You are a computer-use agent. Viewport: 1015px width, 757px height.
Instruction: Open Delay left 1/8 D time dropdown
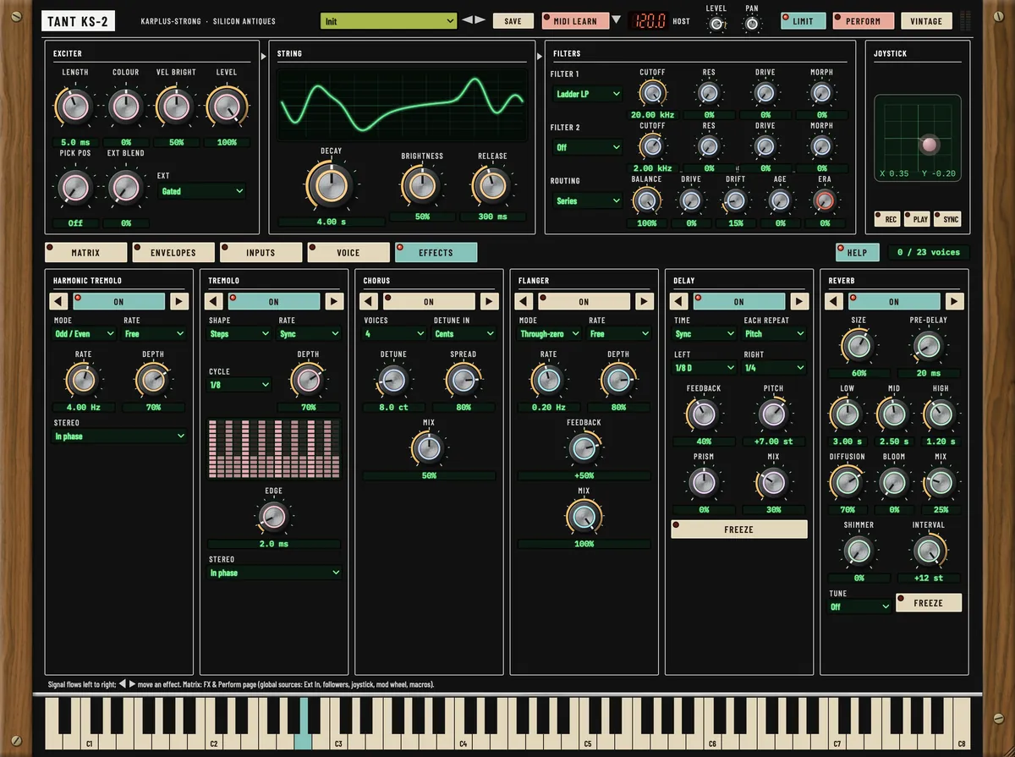pyautogui.click(x=705, y=368)
